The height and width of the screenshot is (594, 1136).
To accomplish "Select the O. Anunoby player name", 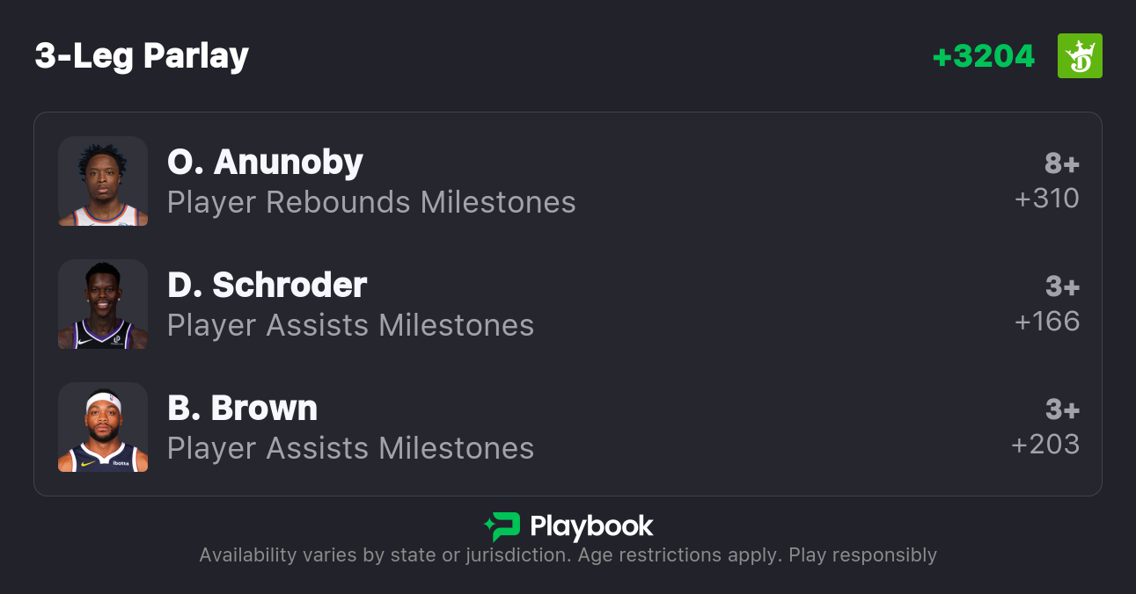I will (265, 163).
